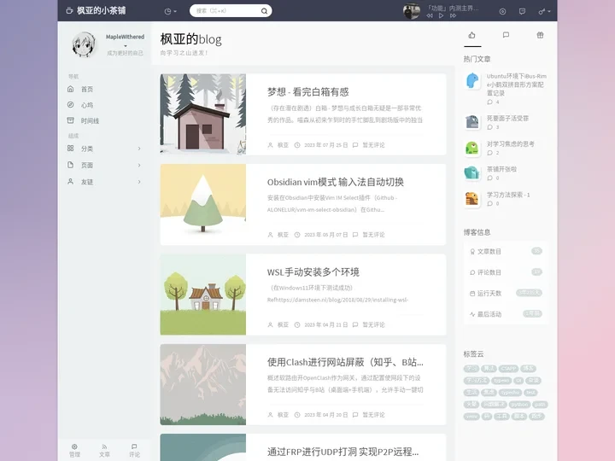Play the current music track
Viewport: 615px width, 461px height.
pyautogui.click(x=441, y=15)
